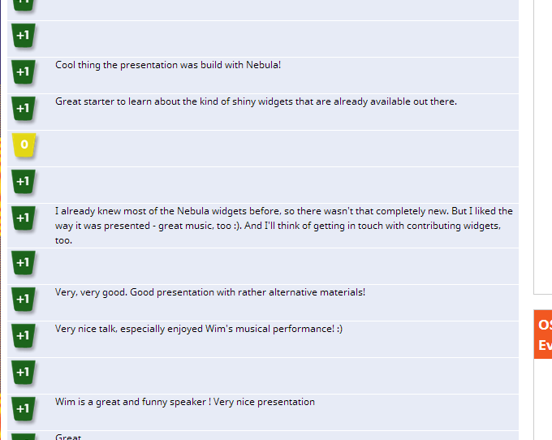Click the yellow 0 rating badge
The width and height of the screenshot is (552, 440).
(24, 145)
